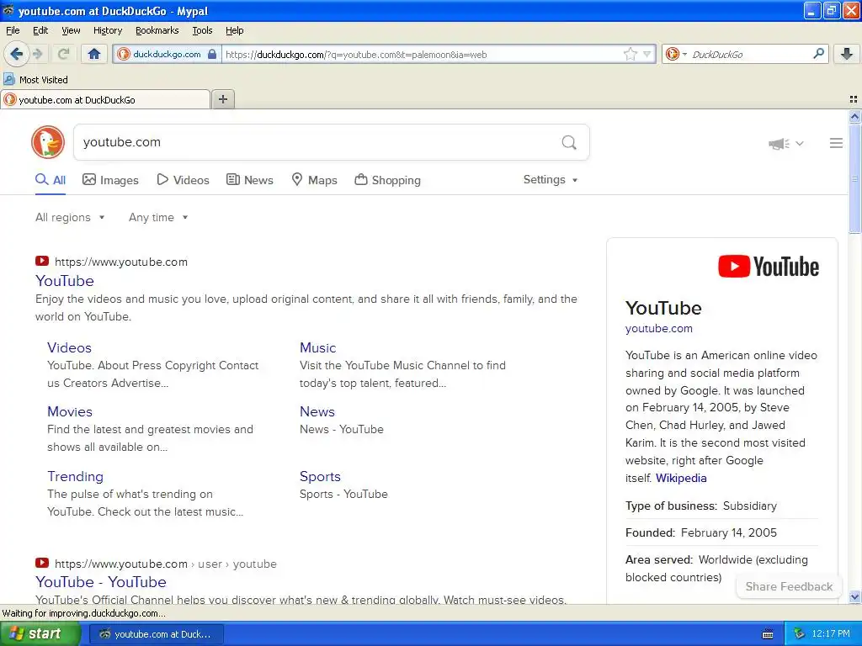Image resolution: width=862 pixels, height=646 pixels.
Task: Open the Trending sitelink
Action: click(75, 476)
